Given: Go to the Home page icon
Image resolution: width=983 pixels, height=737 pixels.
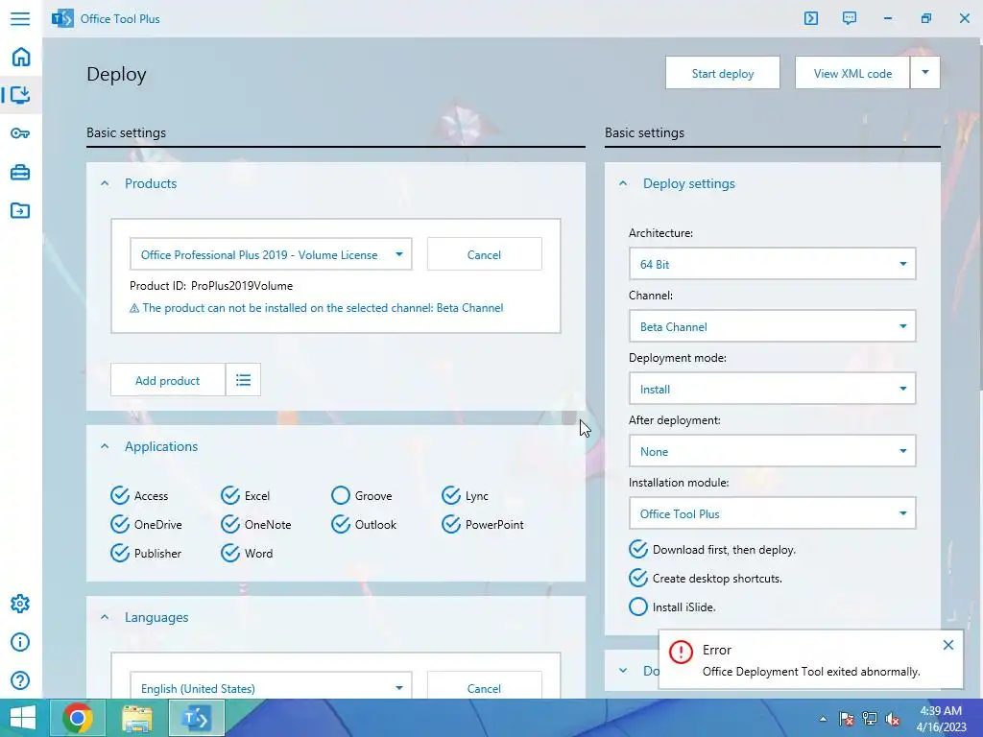Looking at the screenshot, I should click(21, 57).
